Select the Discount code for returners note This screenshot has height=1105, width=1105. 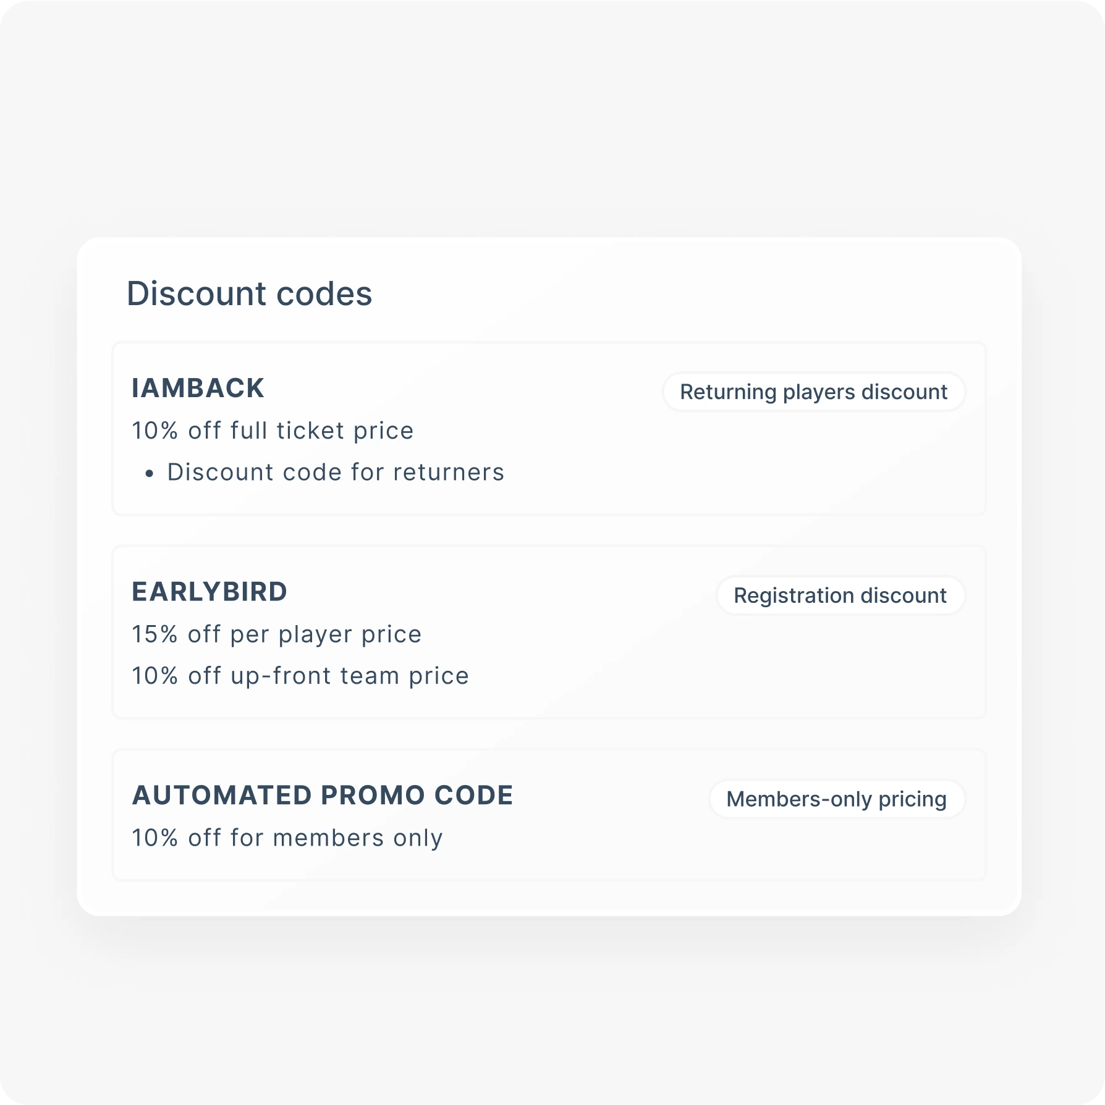click(336, 473)
